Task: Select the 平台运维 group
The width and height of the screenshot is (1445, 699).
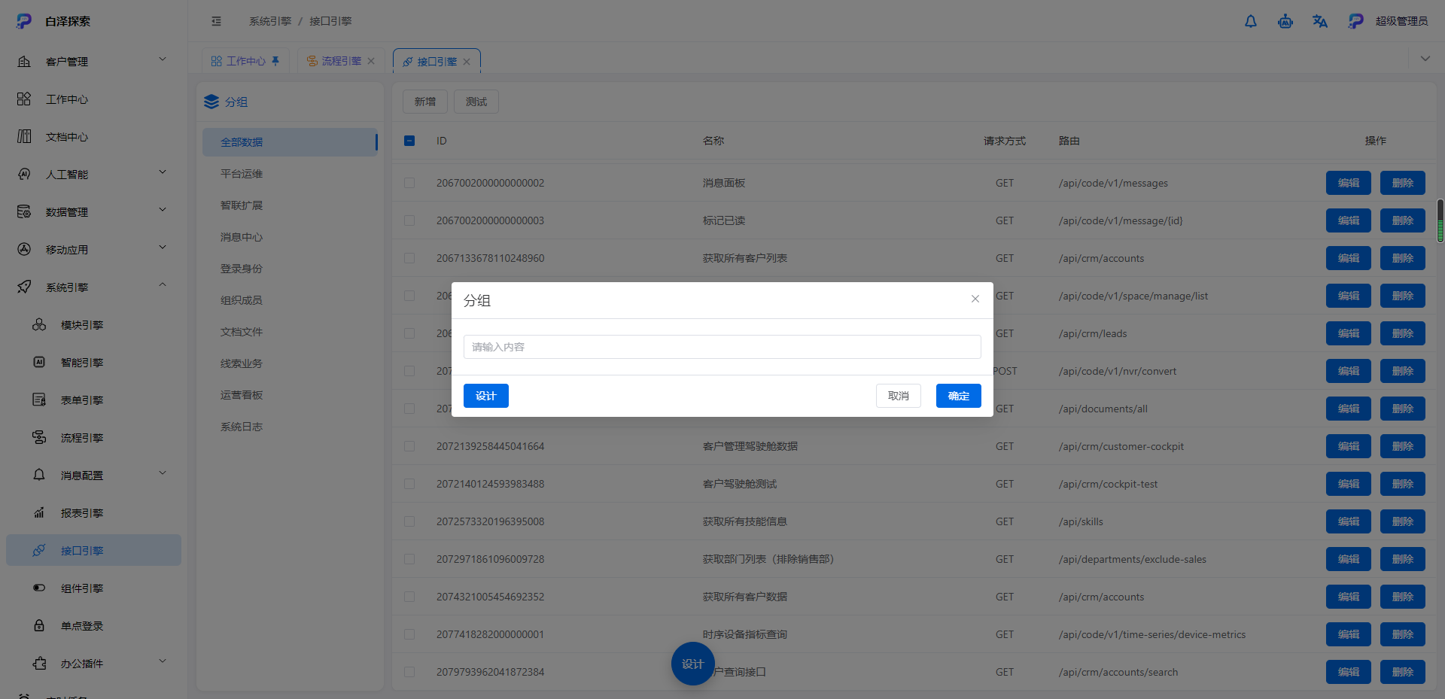Action: 290,174
